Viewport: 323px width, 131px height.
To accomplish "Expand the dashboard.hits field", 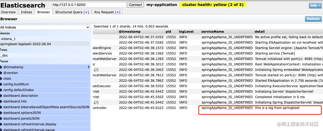I will [1, 101].
